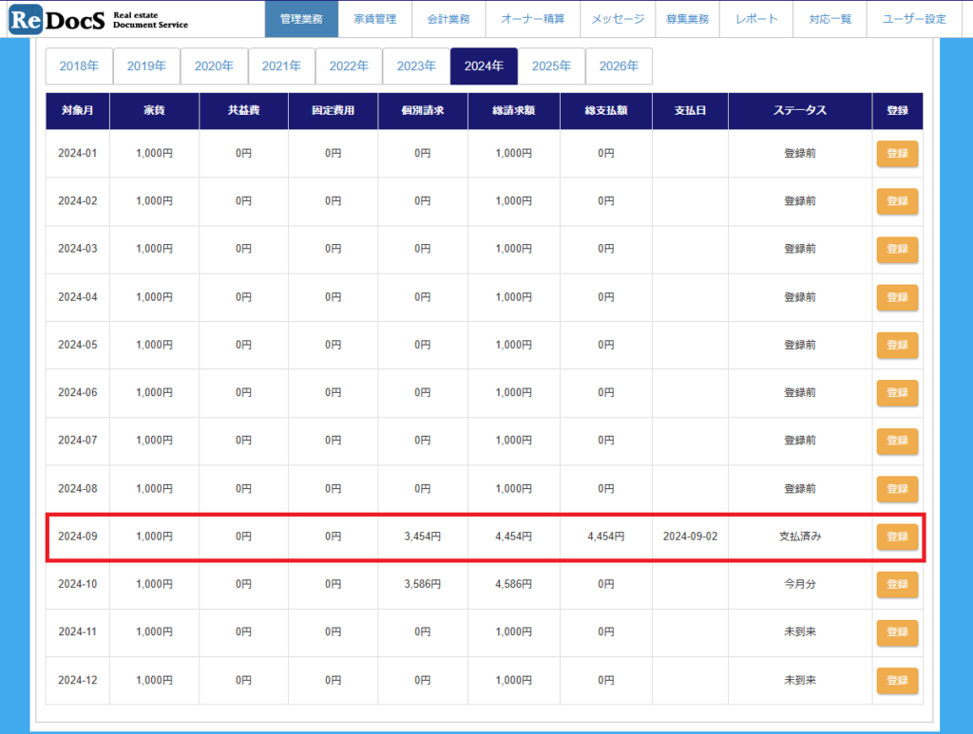Click the 2024-10 month cell
The image size is (973, 734).
click(x=78, y=584)
